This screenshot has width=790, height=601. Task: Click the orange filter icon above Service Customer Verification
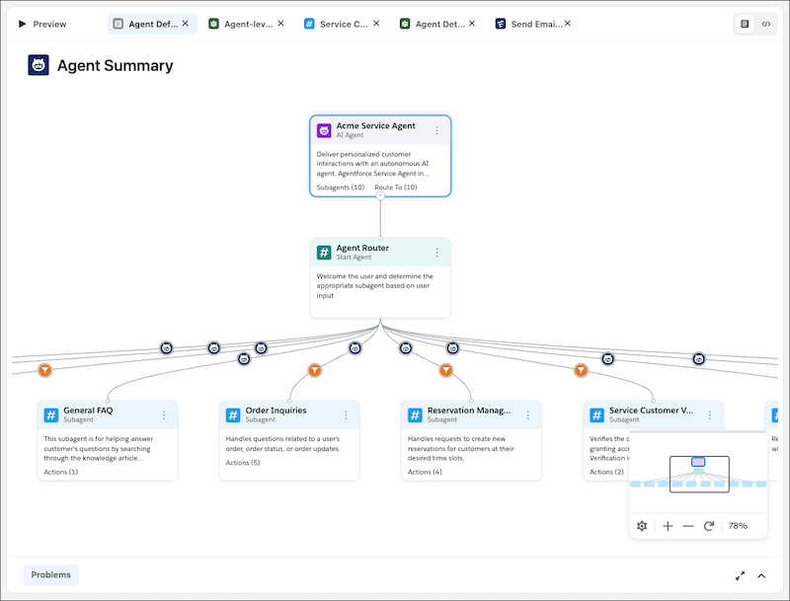[581, 370]
